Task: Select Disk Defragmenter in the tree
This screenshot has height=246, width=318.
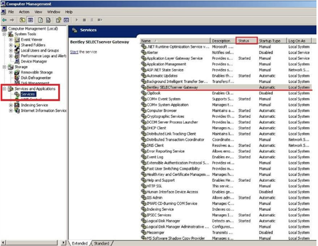Action: click(36, 78)
